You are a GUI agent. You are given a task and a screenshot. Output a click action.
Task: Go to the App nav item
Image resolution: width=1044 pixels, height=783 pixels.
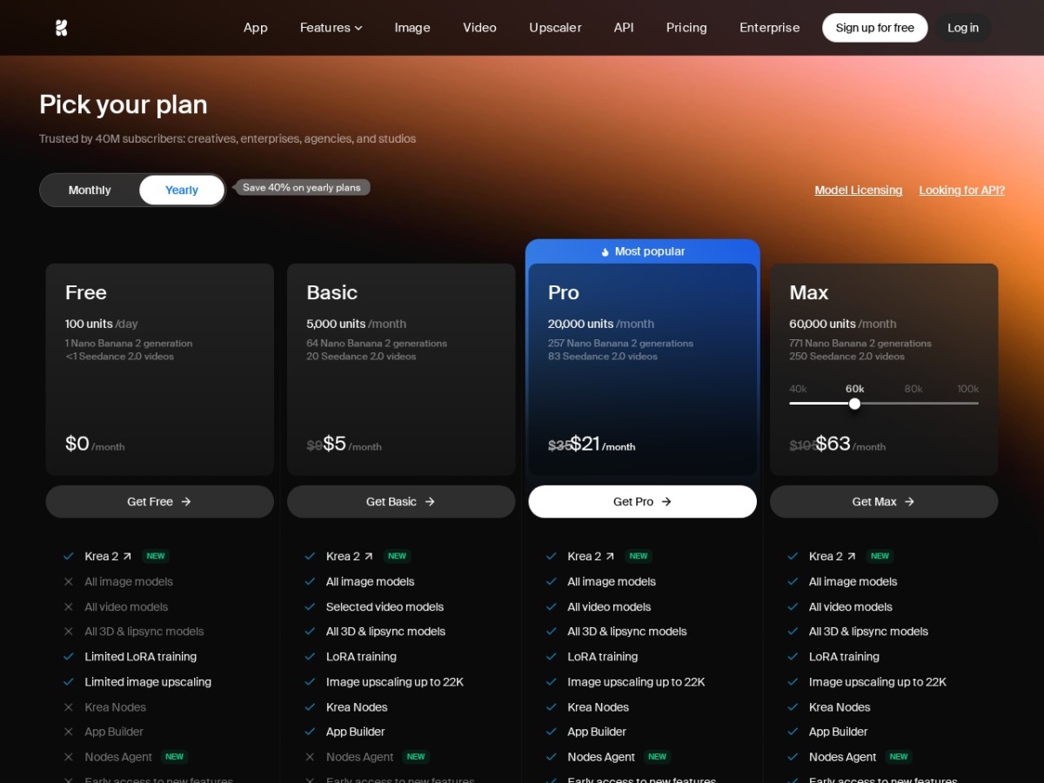tap(256, 28)
